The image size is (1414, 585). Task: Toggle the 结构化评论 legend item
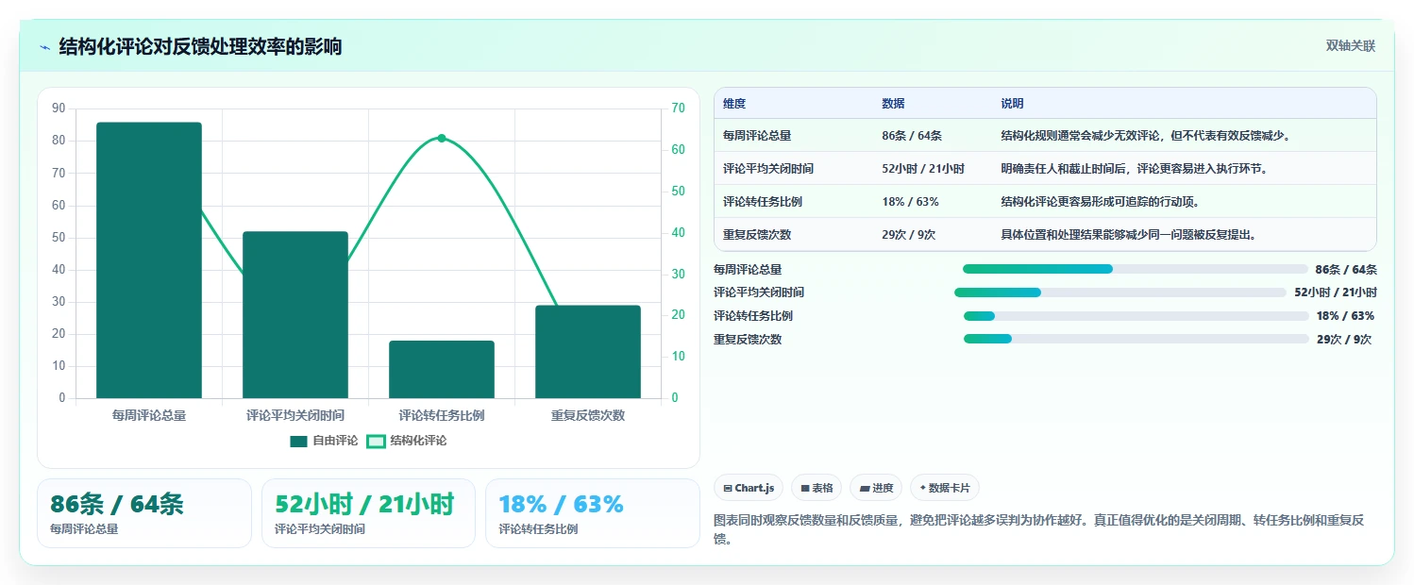tap(407, 441)
